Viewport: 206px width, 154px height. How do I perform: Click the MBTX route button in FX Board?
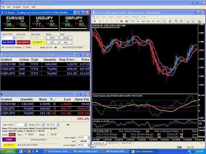52,38
